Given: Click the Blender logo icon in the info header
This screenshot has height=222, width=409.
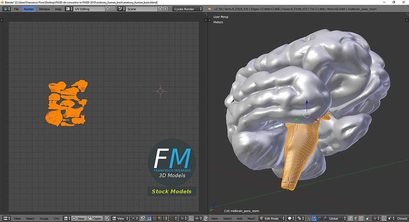Looking at the screenshot, I should point(5,9).
